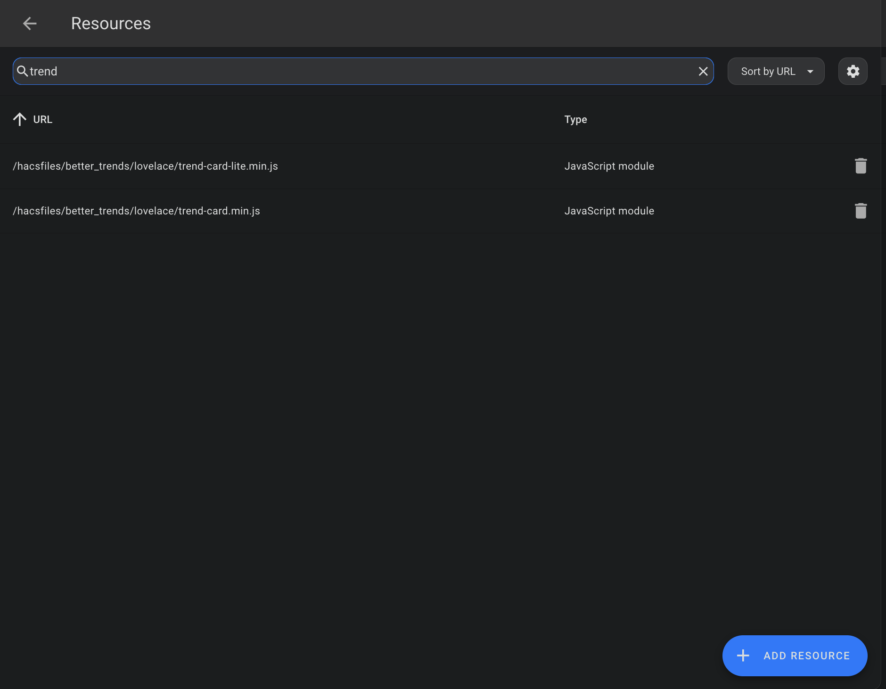Image resolution: width=886 pixels, height=689 pixels.
Task: Sort by the Type column header
Action: 575,119
